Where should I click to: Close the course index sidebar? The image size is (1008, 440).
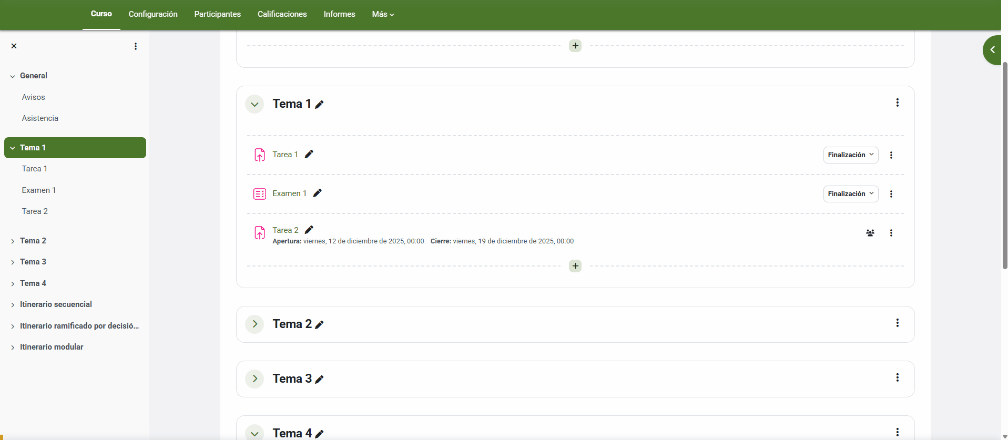tap(14, 46)
